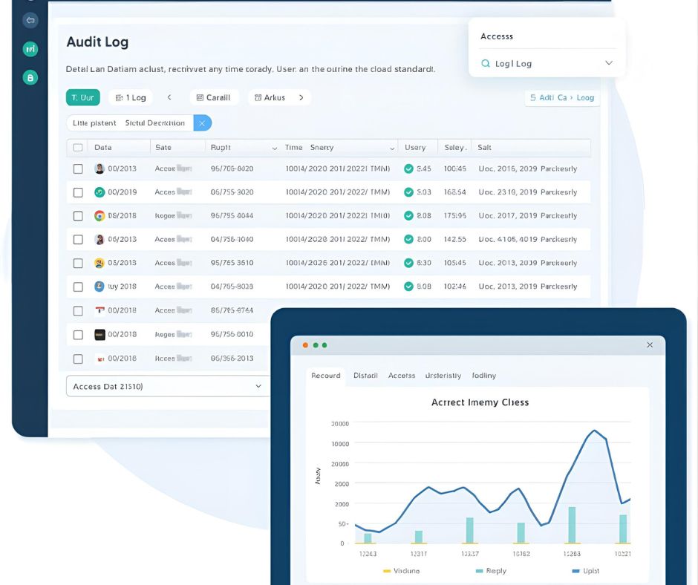Remove the filter with the blue X
Image resolution: width=698 pixels, height=585 pixels.
[x=202, y=123]
